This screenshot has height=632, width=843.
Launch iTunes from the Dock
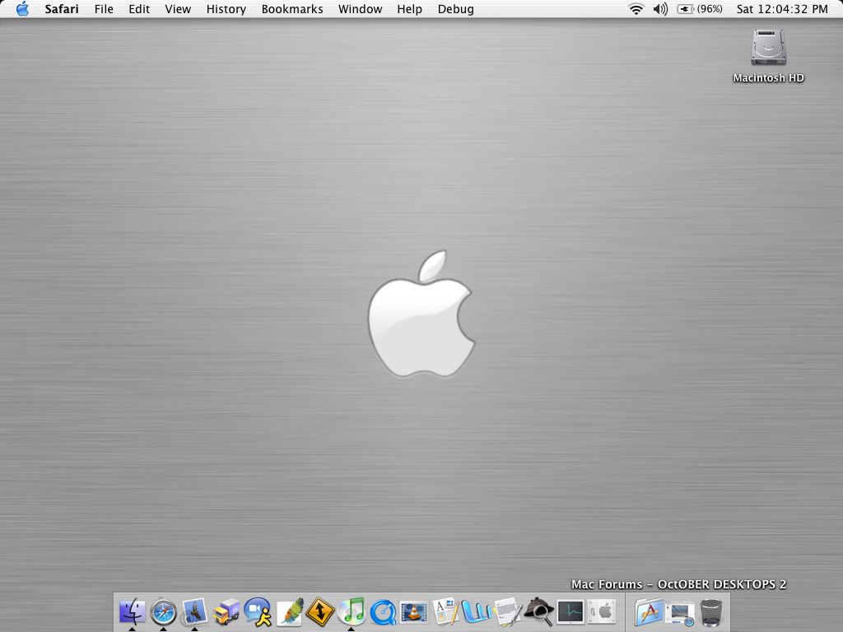point(351,611)
